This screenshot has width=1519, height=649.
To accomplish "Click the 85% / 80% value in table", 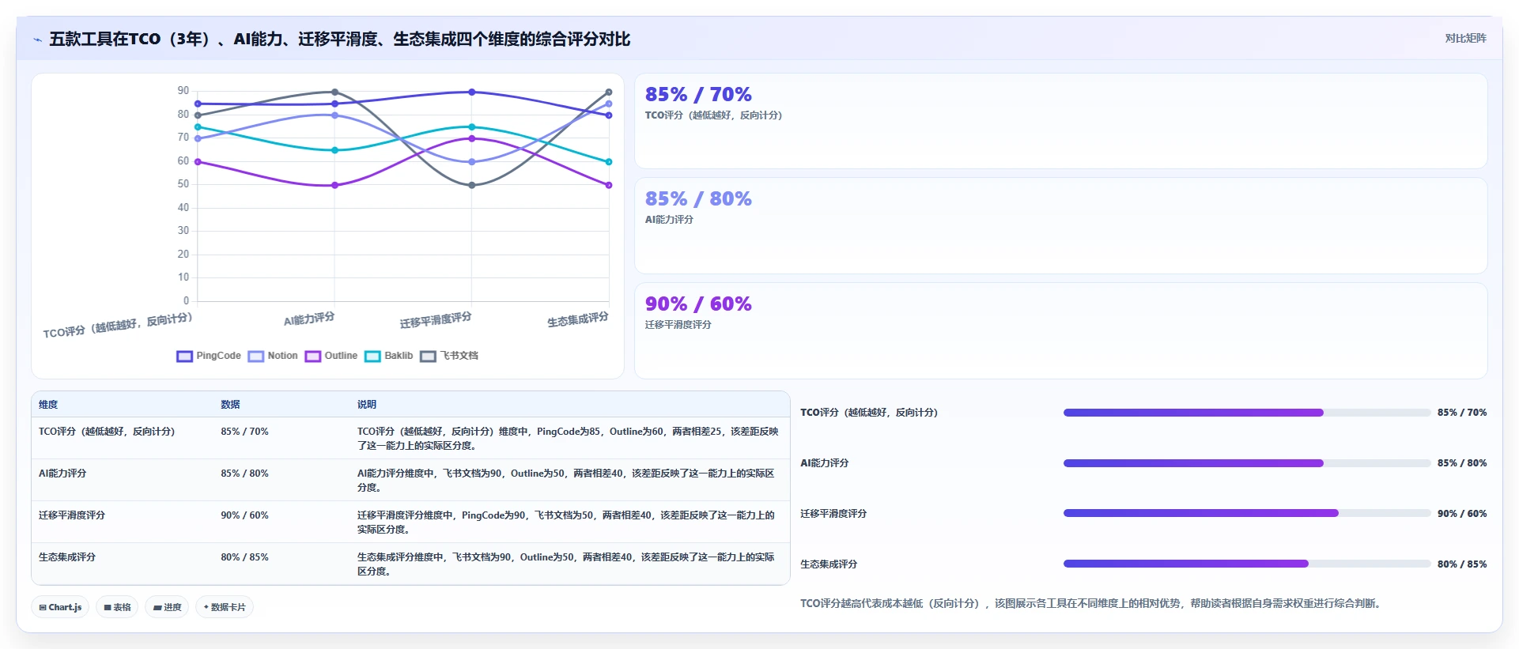I will pyautogui.click(x=244, y=474).
